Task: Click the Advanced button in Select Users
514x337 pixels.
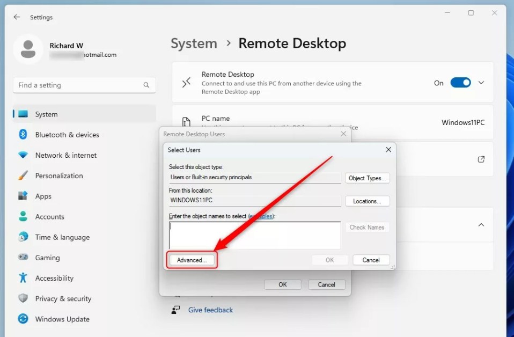Action: pyautogui.click(x=192, y=260)
